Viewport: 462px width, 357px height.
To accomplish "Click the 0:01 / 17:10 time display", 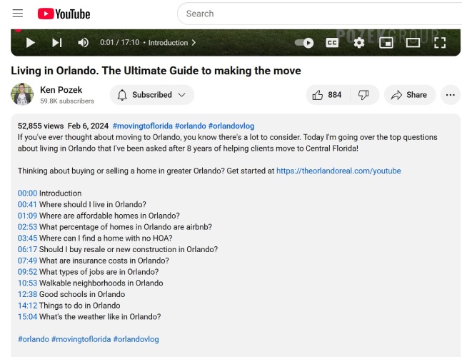I will 120,43.
